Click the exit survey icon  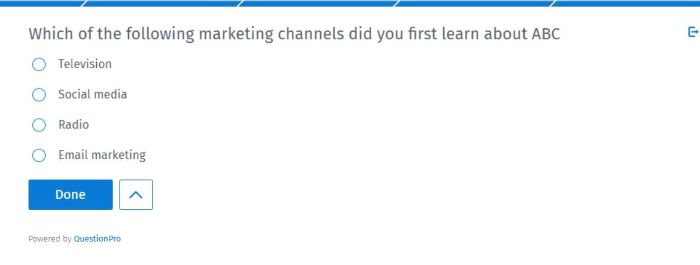[x=693, y=32]
